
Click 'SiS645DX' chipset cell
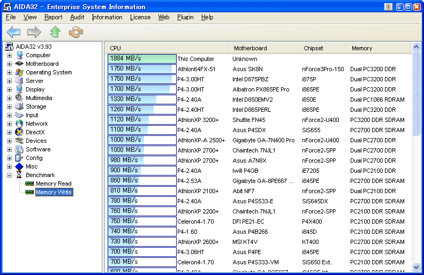coord(315,201)
